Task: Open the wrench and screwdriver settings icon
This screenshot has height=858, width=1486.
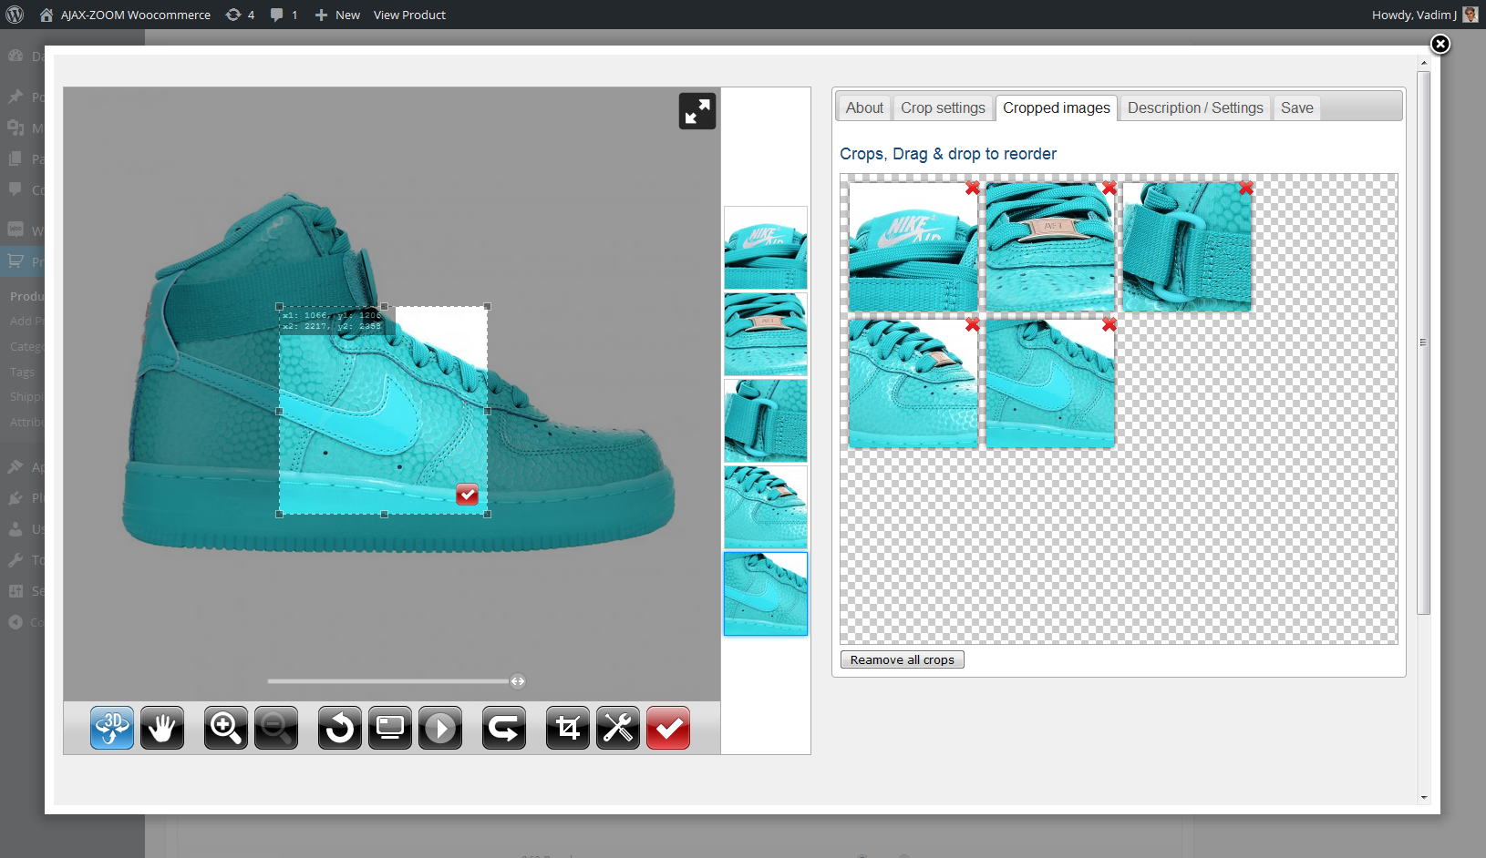Action: click(618, 728)
